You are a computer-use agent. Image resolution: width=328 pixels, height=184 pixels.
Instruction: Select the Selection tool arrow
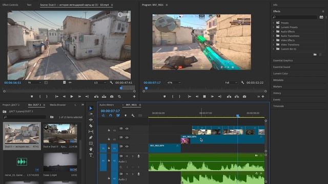coord(91,108)
